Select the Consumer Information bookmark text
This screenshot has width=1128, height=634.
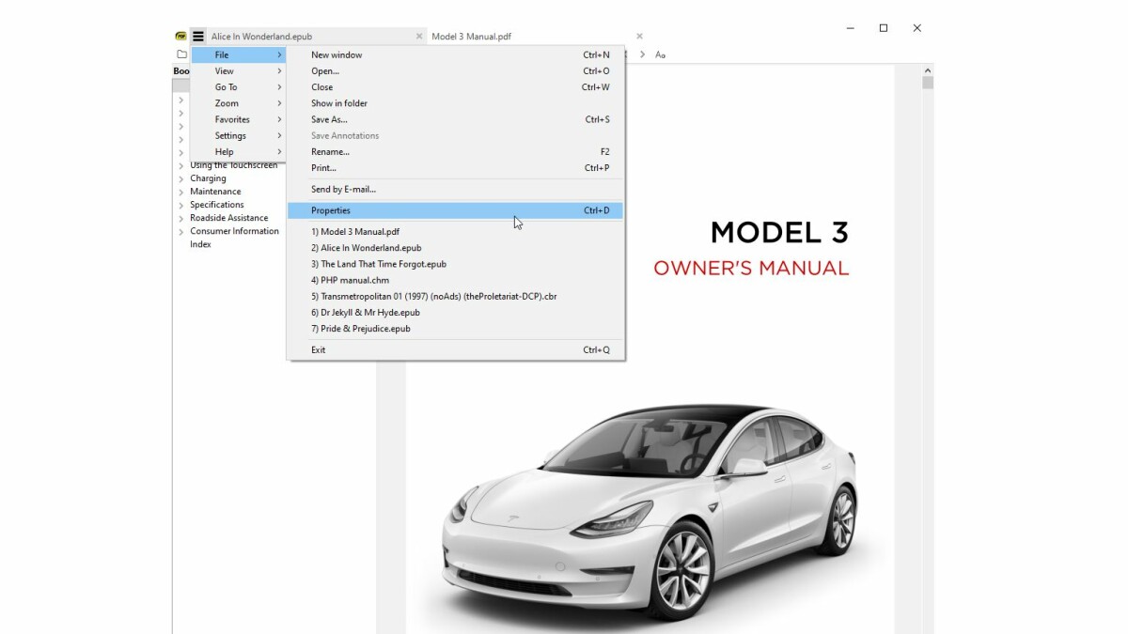click(234, 231)
